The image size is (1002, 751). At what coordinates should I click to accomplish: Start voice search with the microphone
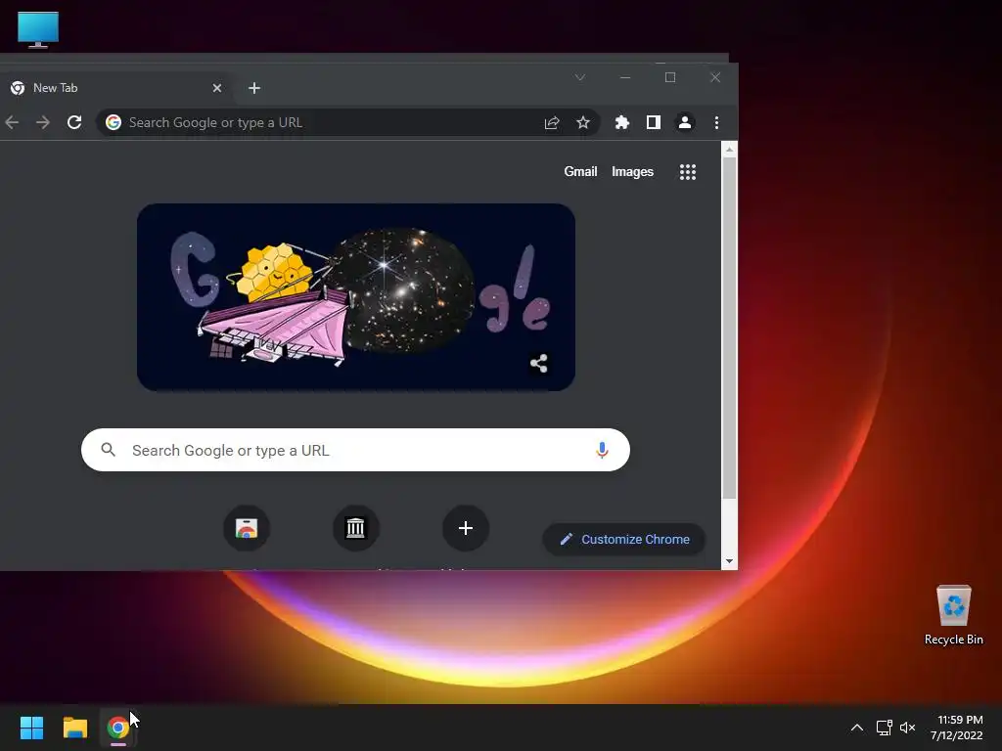602,450
